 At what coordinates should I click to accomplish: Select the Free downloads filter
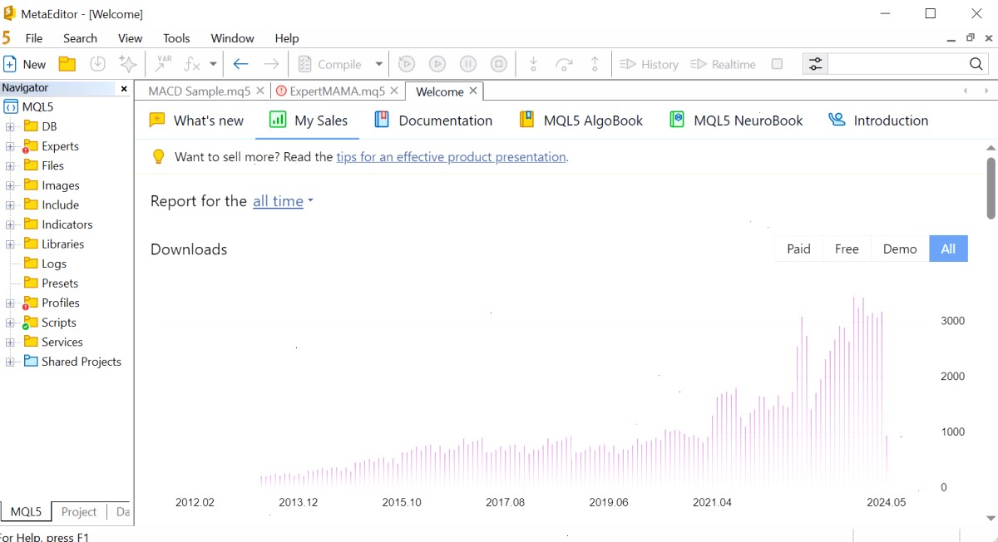coord(847,249)
